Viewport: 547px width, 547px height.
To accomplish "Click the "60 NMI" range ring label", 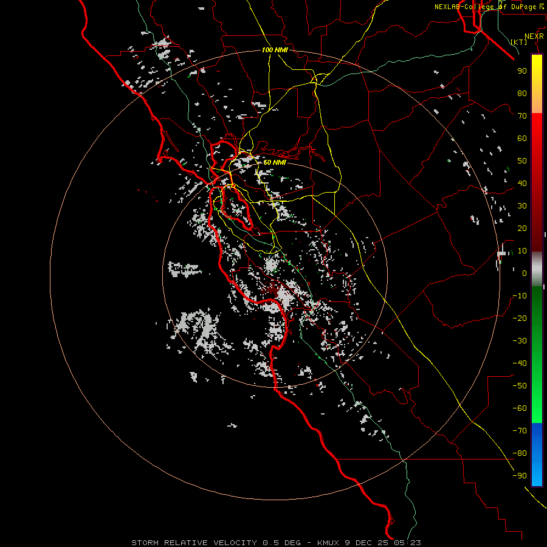I will (x=275, y=162).
